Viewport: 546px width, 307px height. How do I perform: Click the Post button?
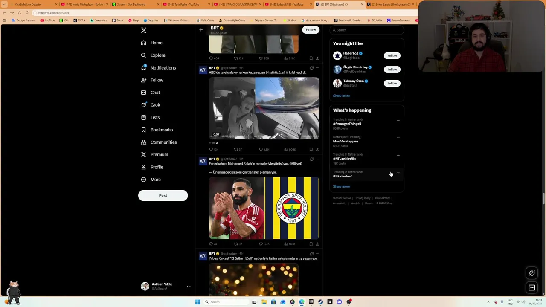point(163,195)
